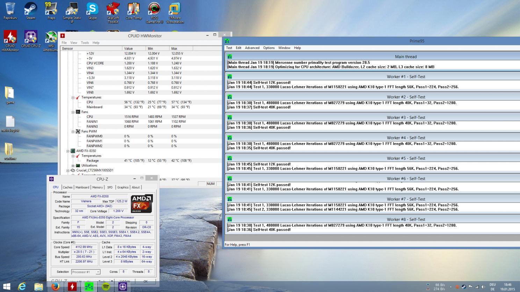Click the Worker #1 window icon
520x292 pixels.
230,77
